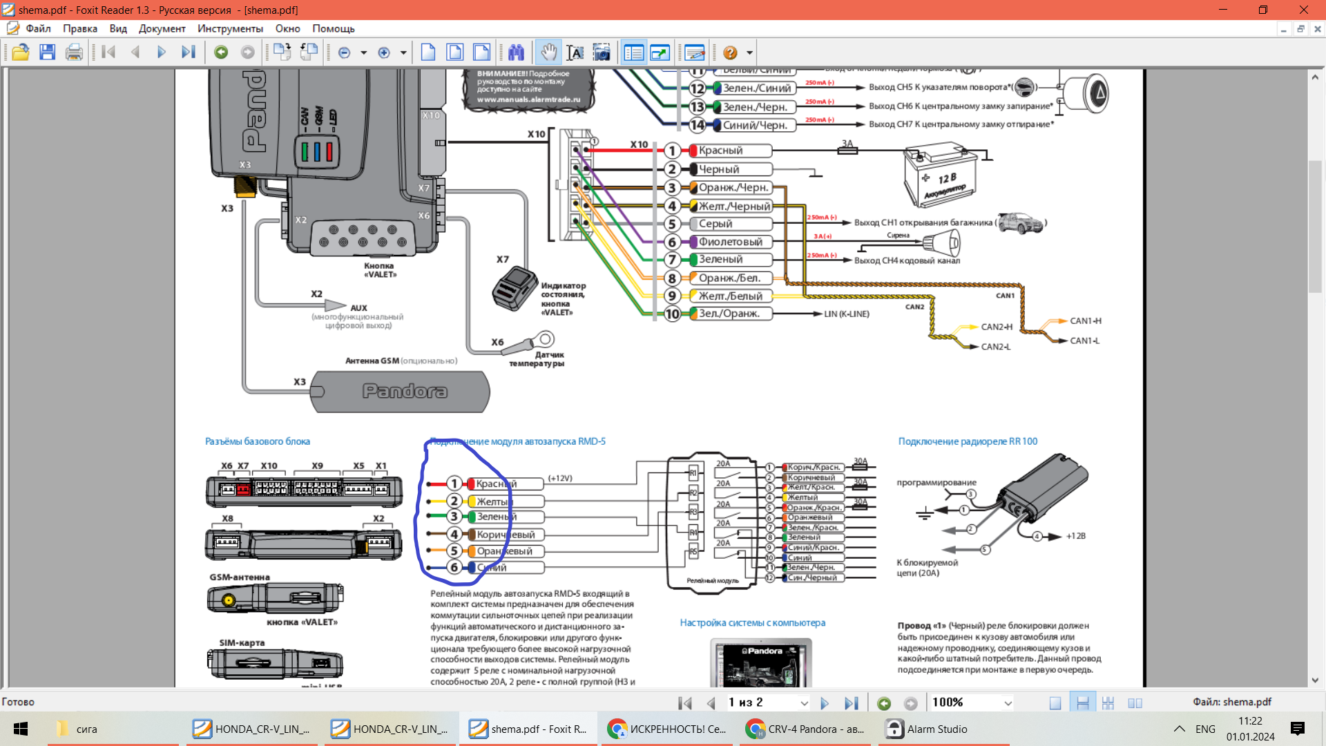Rotate page clockwise in toolbar
The width and height of the screenshot is (1326, 746).
[x=282, y=52]
